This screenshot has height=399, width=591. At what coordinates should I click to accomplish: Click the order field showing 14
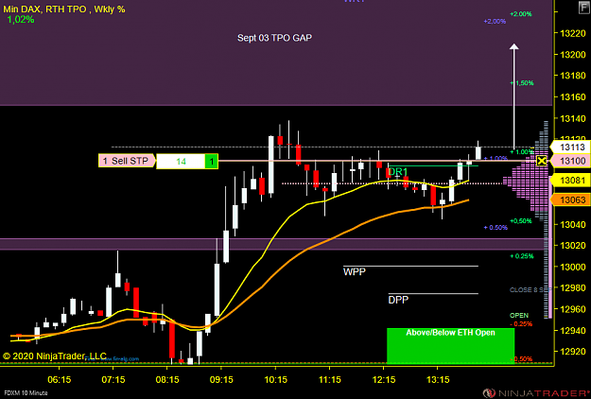pyautogui.click(x=181, y=162)
